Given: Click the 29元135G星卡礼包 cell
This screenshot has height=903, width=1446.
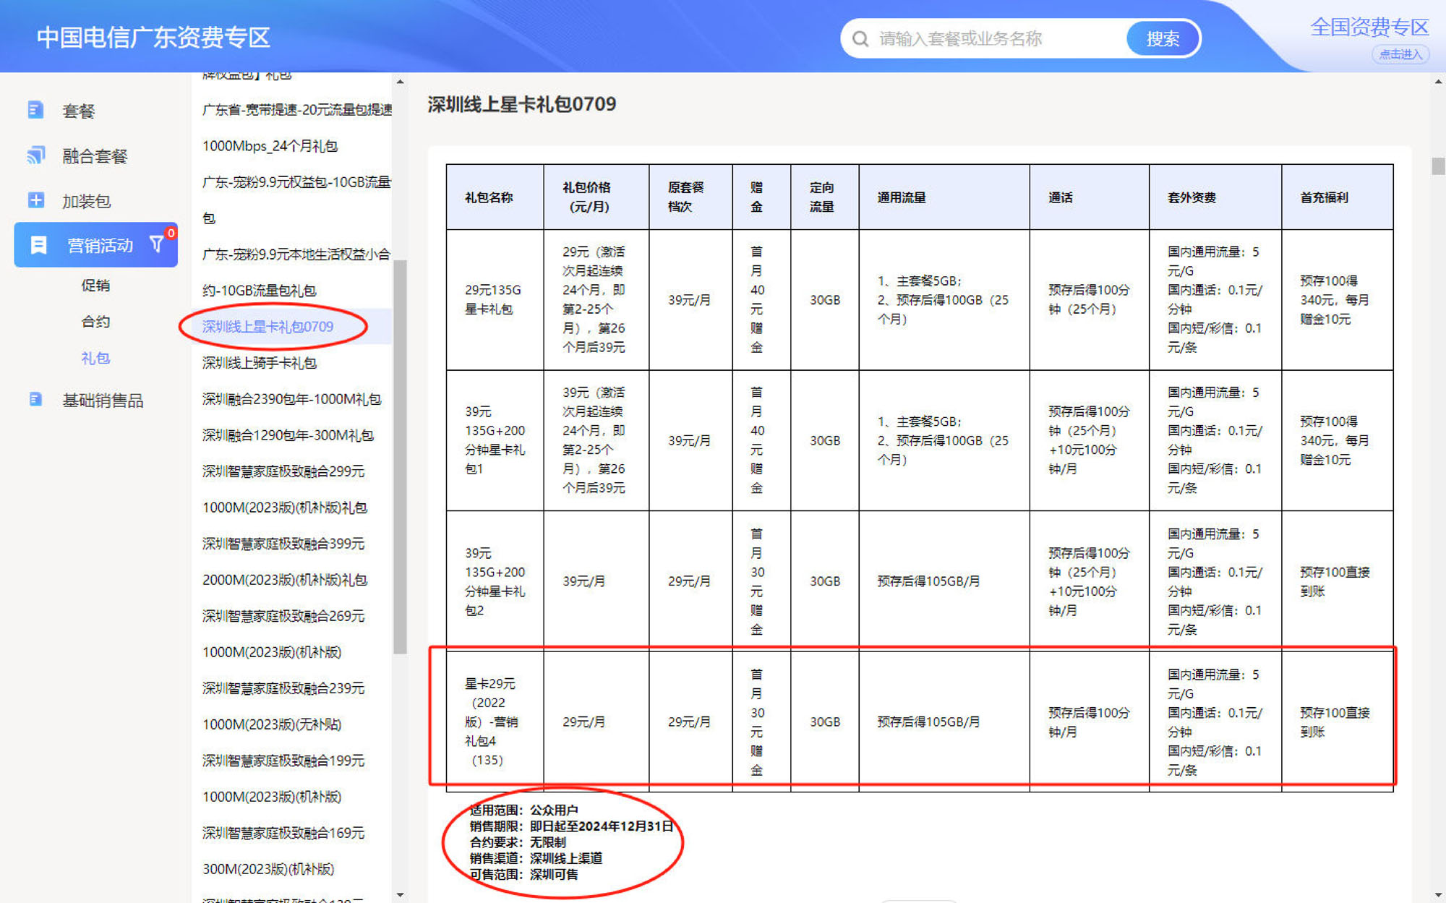Looking at the screenshot, I should coord(495,299).
